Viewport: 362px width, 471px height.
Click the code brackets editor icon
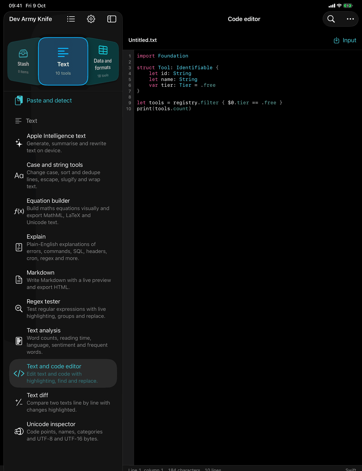pyautogui.click(x=19, y=373)
